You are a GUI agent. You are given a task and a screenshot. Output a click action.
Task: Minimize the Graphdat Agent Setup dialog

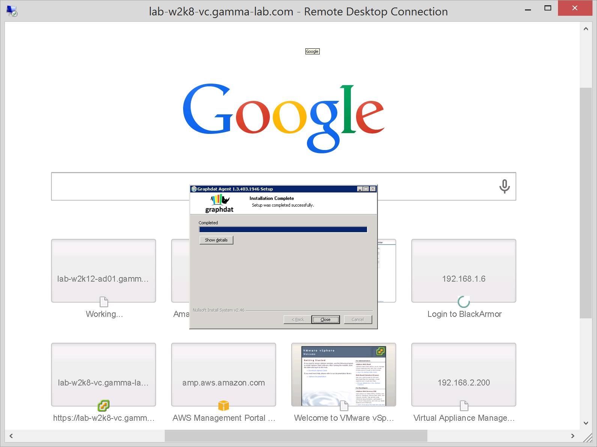click(x=360, y=189)
